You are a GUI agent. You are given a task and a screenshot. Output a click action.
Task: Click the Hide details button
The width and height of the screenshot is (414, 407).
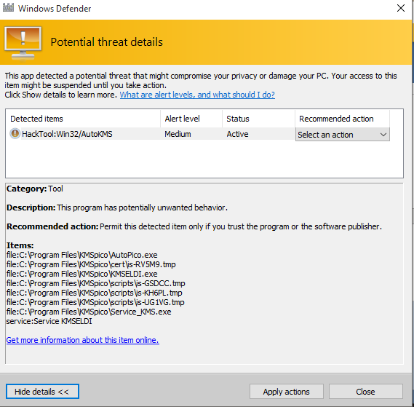(42, 392)
